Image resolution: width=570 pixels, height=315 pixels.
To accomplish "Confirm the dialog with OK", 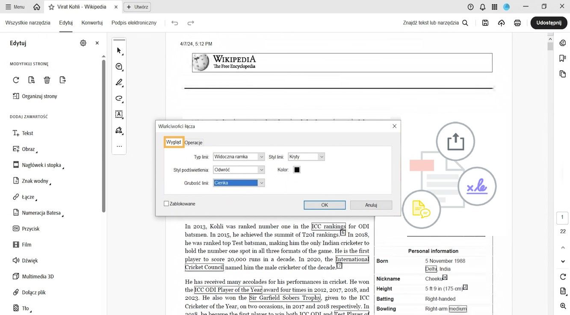I will 325,205.
